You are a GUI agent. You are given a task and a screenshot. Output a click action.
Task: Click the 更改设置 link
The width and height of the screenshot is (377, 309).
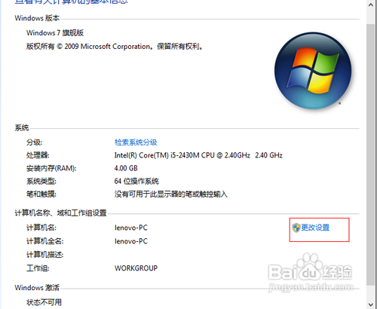[x=315, y=228]
